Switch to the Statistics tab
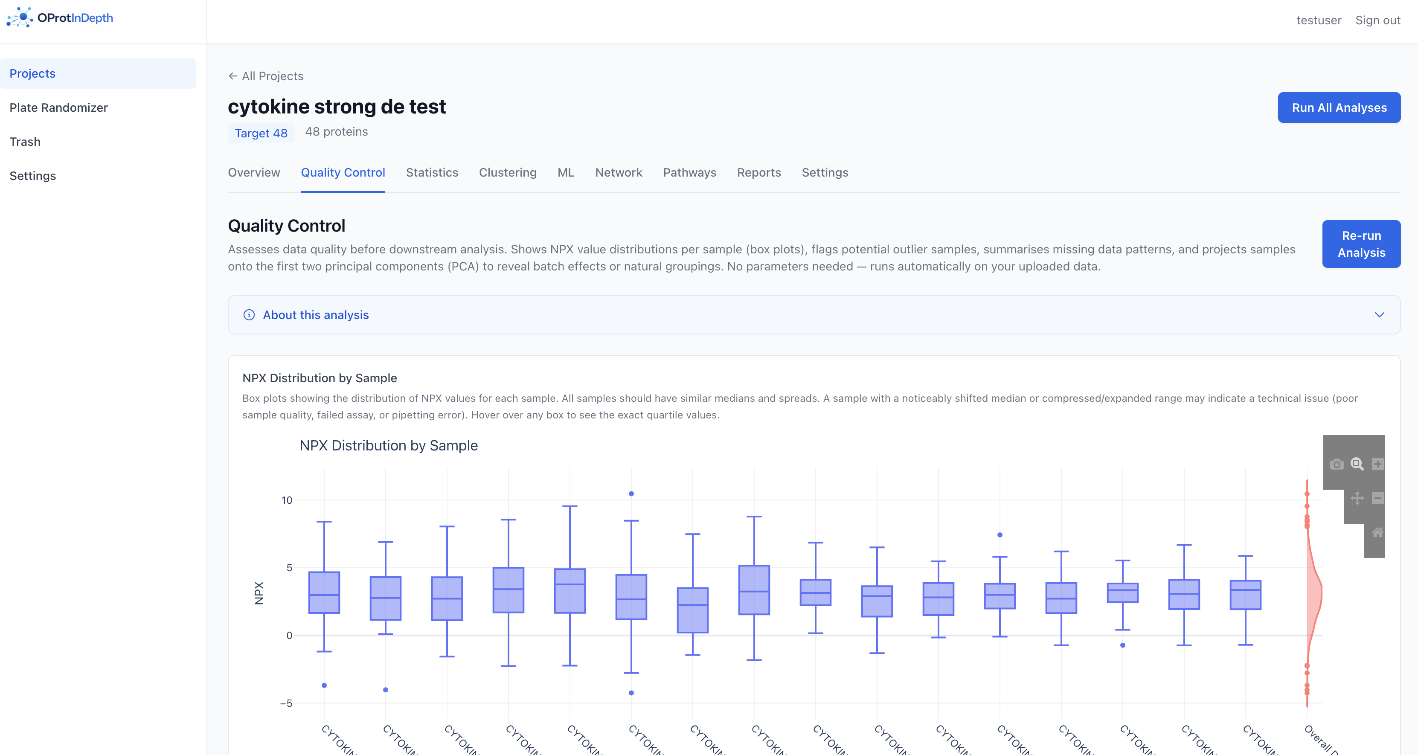The height and width of the screenshot is (755, 1418). click(432, 172)
